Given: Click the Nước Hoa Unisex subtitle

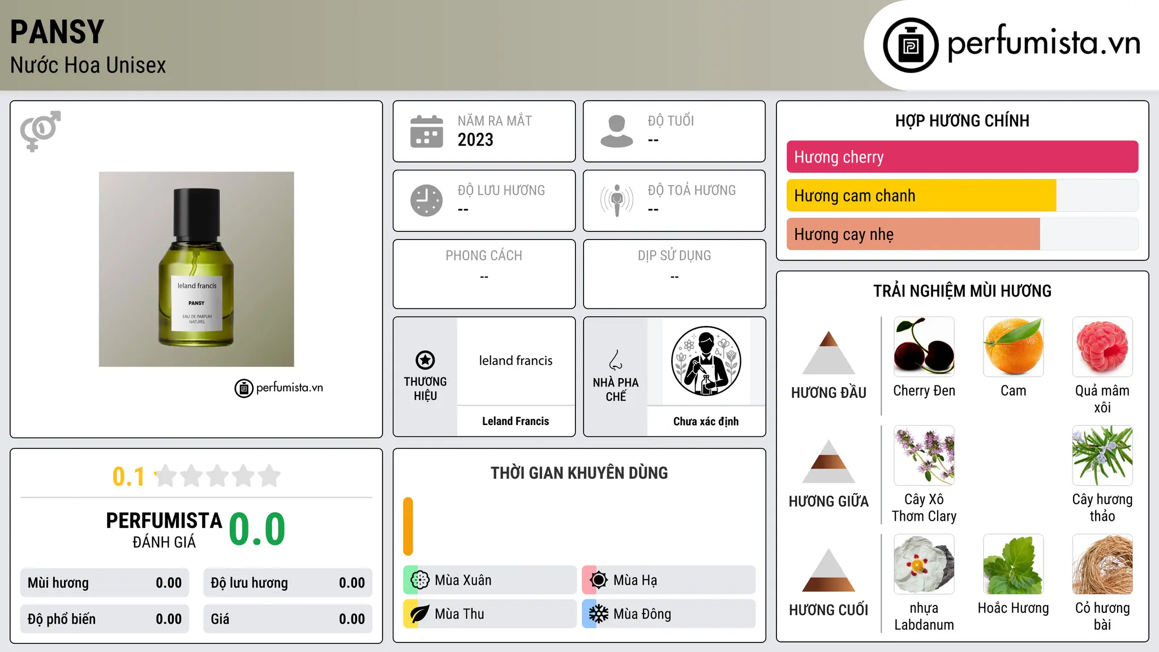Looking at the screenshot, I should tap(88, 65).
